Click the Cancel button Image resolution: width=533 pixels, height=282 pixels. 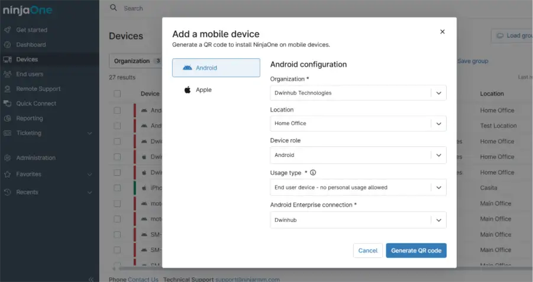click(368, 251)
